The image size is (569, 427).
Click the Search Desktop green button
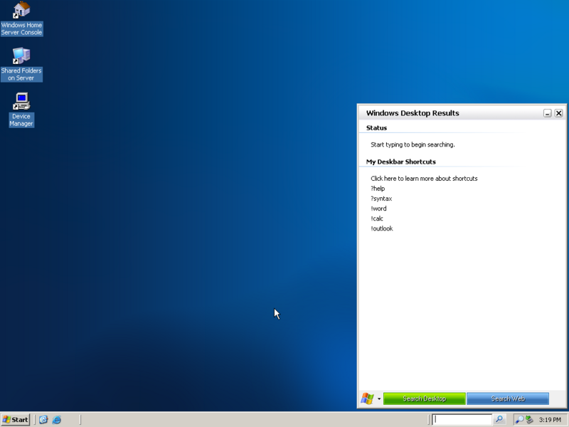pos(424,399)
